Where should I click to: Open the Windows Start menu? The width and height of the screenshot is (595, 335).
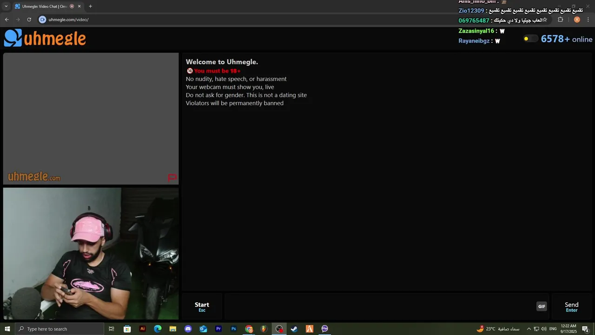click(7, 329)
